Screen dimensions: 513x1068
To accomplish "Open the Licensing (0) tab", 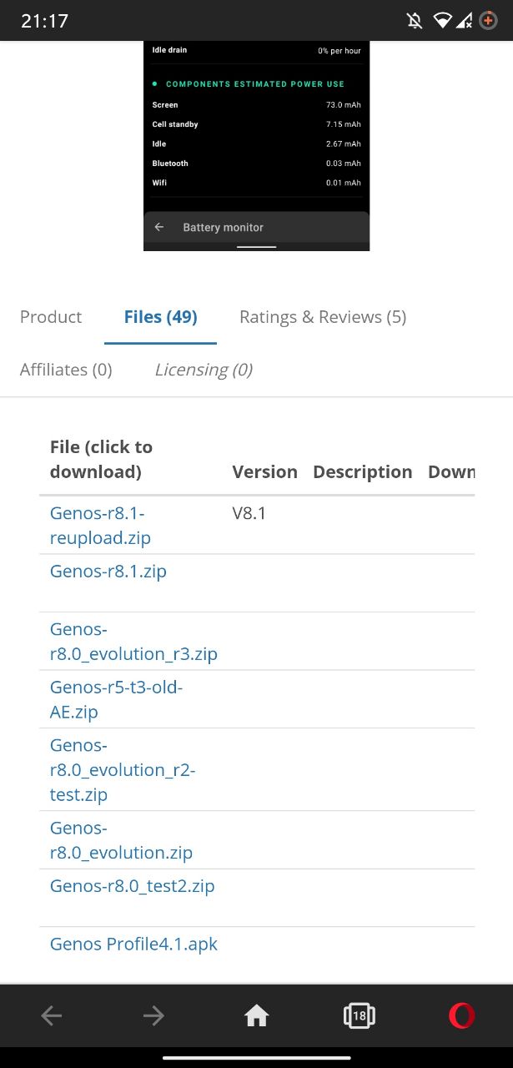I will coord(204,370).
